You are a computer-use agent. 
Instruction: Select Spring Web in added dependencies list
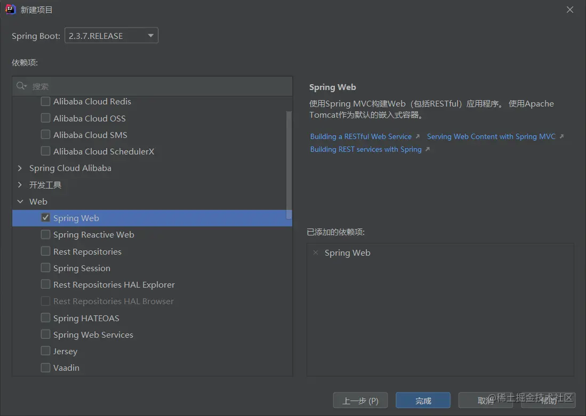(x=347, y=253)
